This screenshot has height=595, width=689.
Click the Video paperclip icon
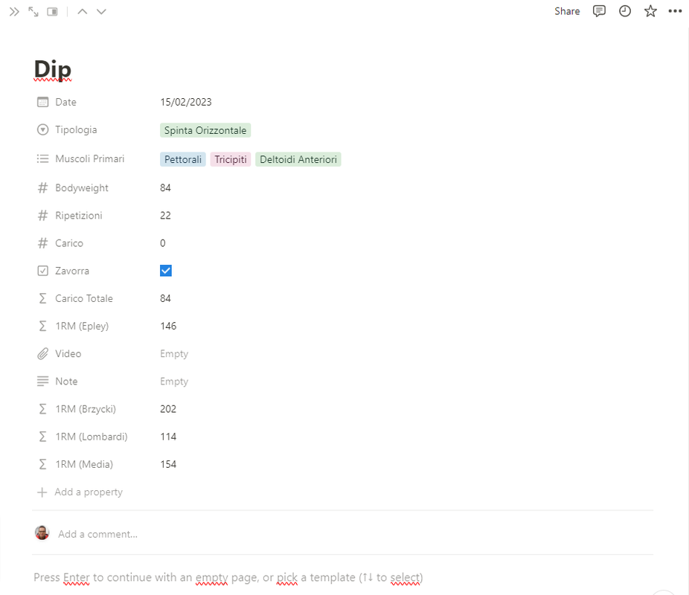coord(42,354)
